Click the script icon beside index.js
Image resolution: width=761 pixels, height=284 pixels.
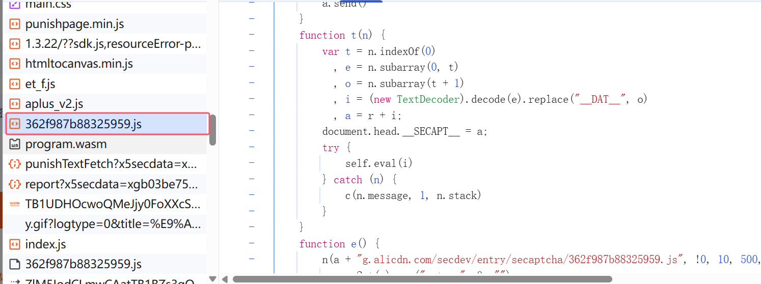[15, 244]
